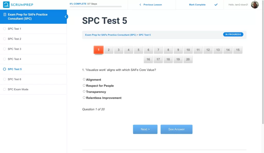Viewport: 264px width, 153px height.
Task: Click the circle icon beside SPC Exam Mode
Action: (4, 89)
